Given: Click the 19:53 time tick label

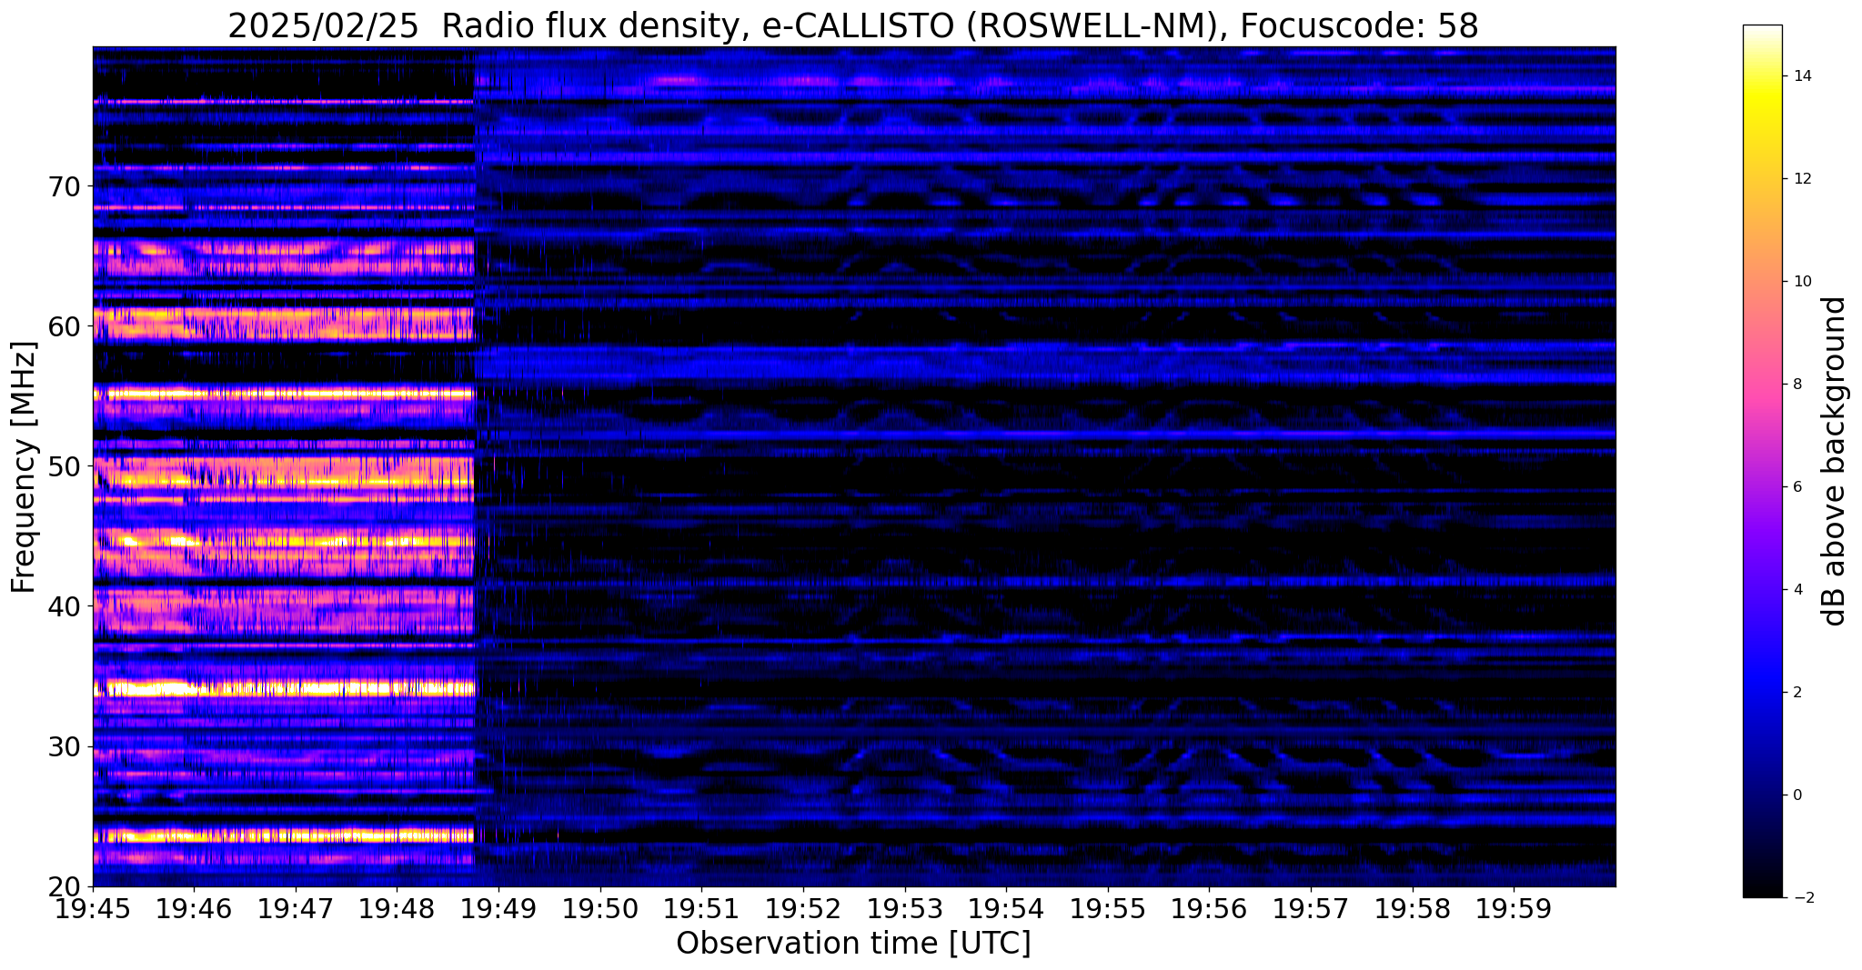Looking at the screenshot, I should pos(905,908).
